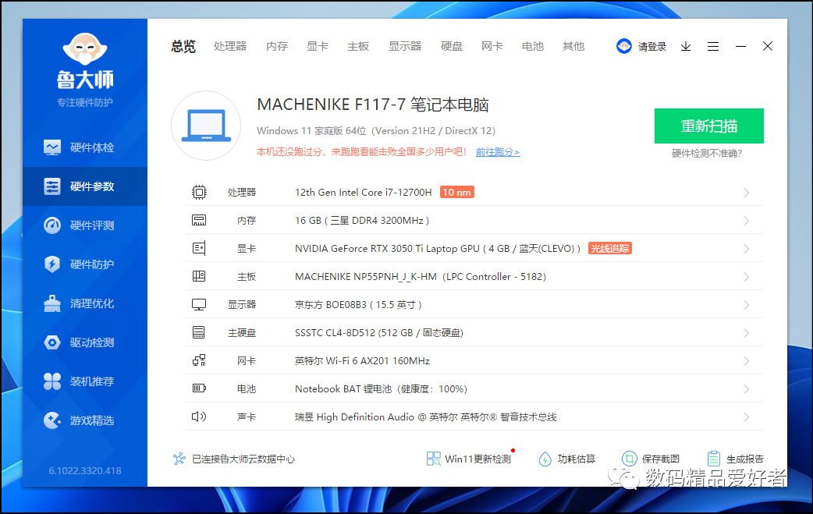The image size is (813, 514).
Task: Go to the 显卡 tab
Action: pos(318,47)
